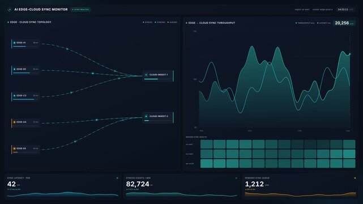Click the EDGE-A1 status dot icon
The width and height of the screenshot is (363, 204).
coord(14,43)
